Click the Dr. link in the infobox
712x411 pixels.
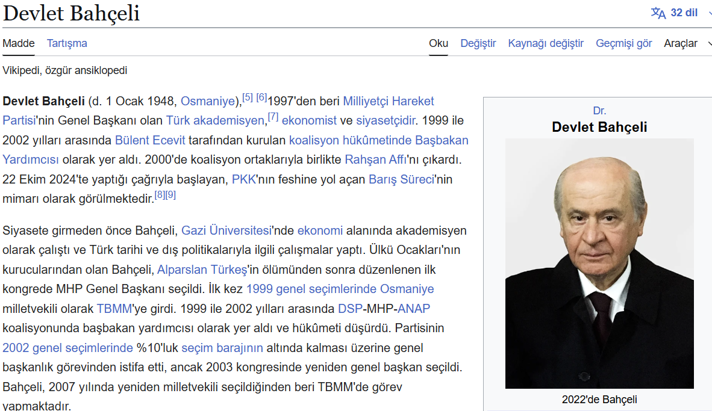[x=599, y=111]
